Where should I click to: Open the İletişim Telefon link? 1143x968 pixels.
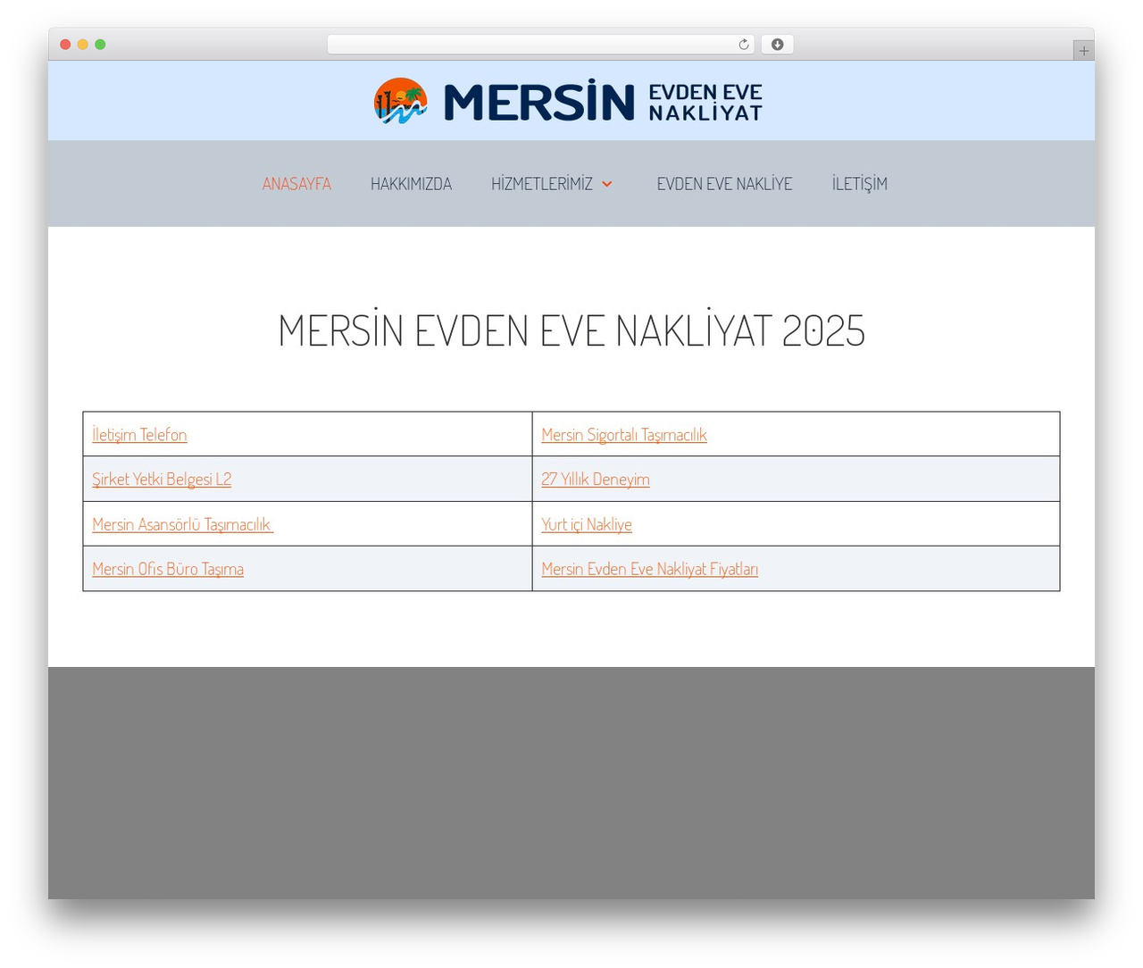139,435
